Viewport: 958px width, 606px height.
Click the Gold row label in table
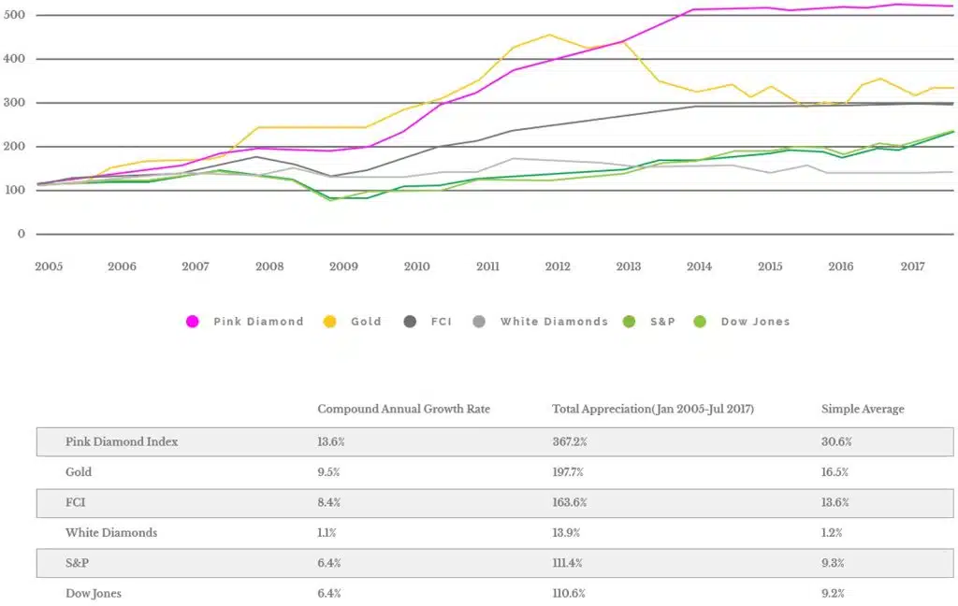click(79, 472)
